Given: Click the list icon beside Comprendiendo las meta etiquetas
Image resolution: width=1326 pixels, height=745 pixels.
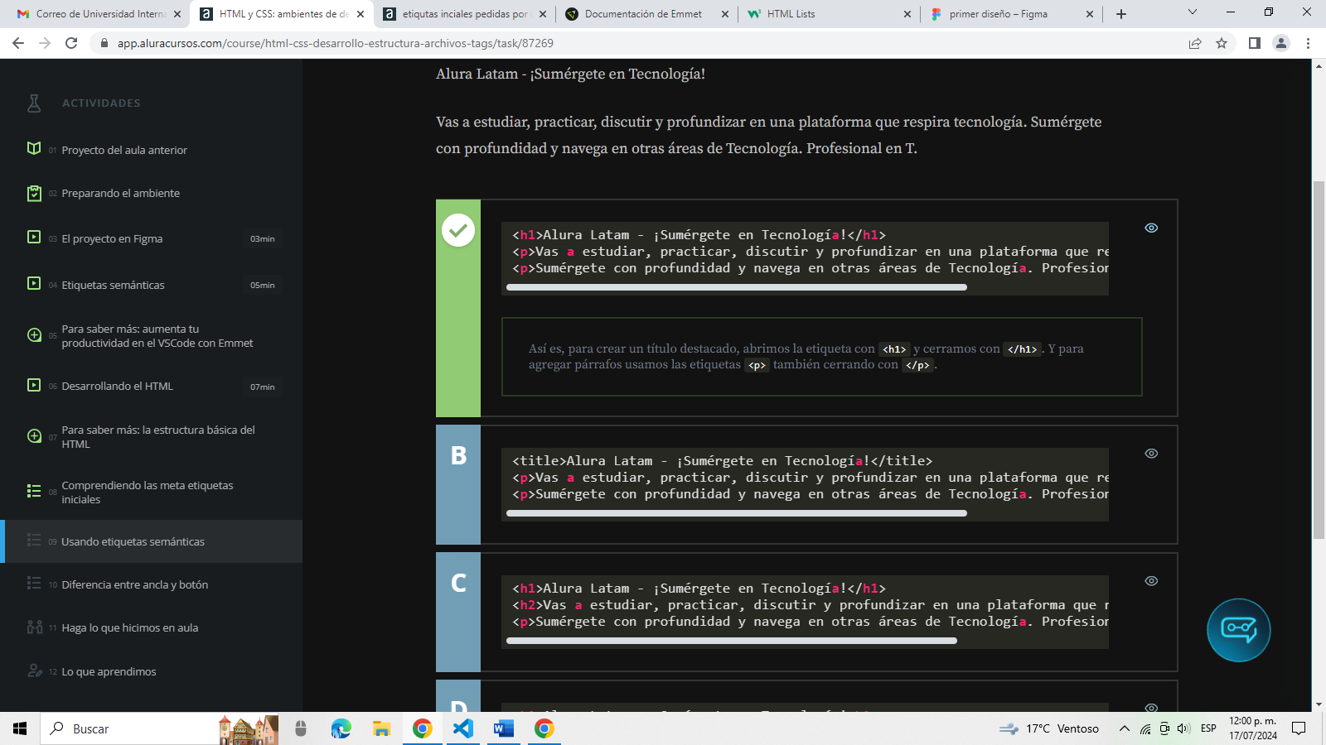Looking at the screenshot, I should point(34,491).
